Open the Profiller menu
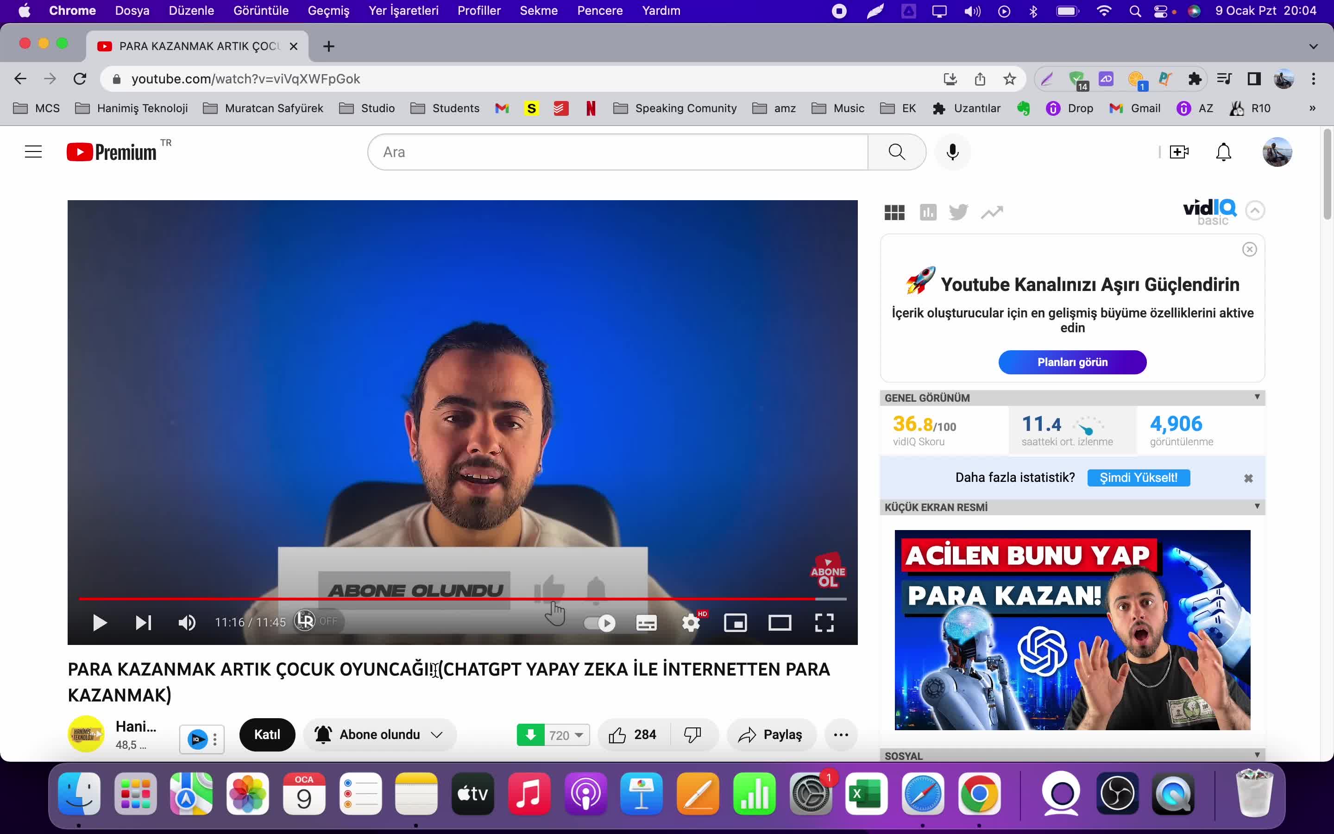The width and height of the screenshot is (1334, 834). pos(479,11)
